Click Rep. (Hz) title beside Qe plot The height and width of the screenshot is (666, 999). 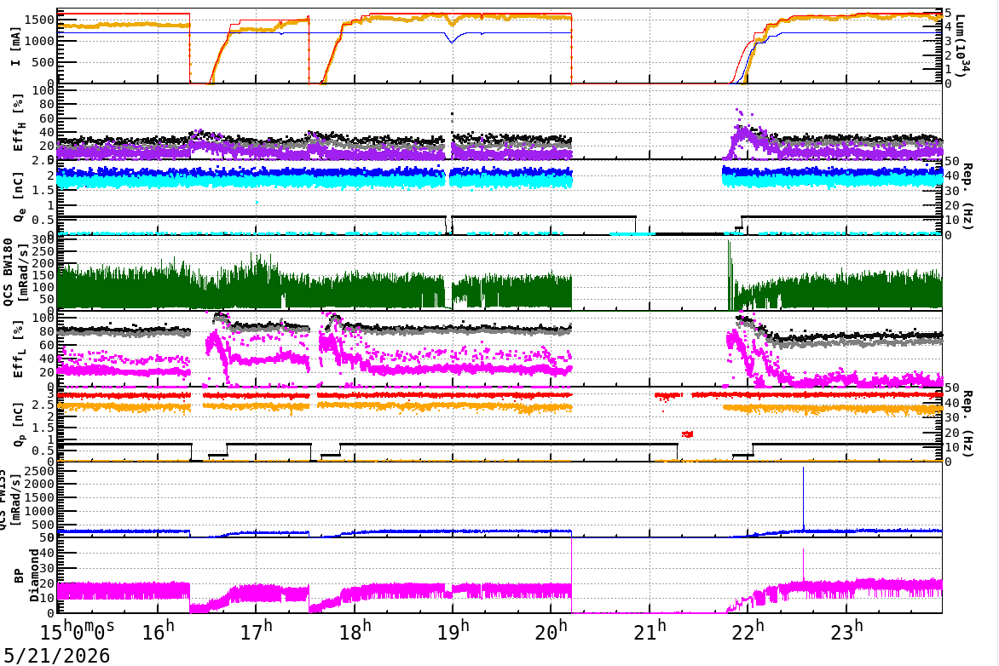967,196
